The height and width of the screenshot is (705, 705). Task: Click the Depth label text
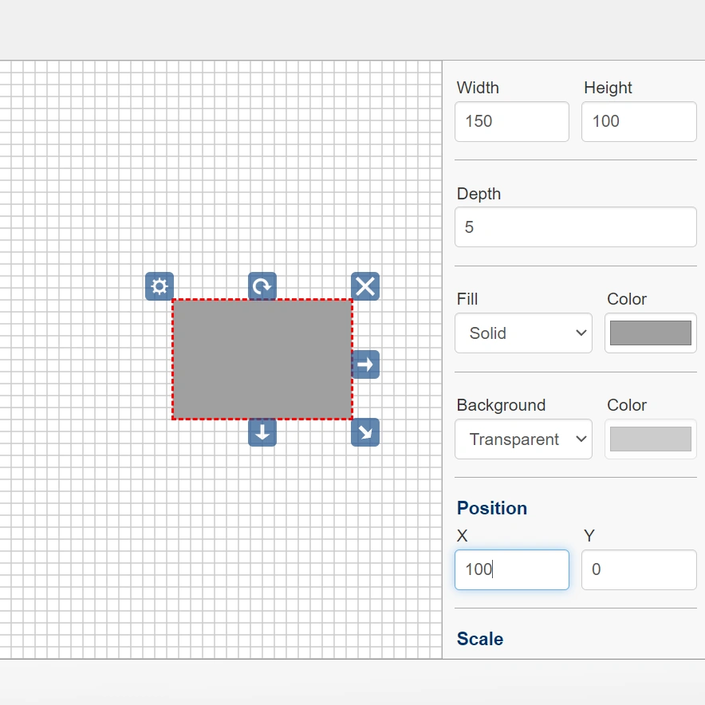pos(479,194)
